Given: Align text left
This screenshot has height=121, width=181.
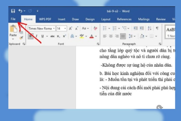Looking at the screenshot, I should pos(105,36).
